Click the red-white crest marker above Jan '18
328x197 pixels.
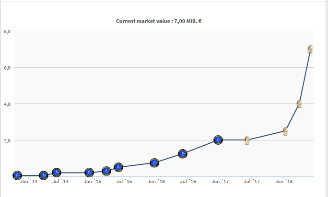pyautogui.click(x=285, y=131)
